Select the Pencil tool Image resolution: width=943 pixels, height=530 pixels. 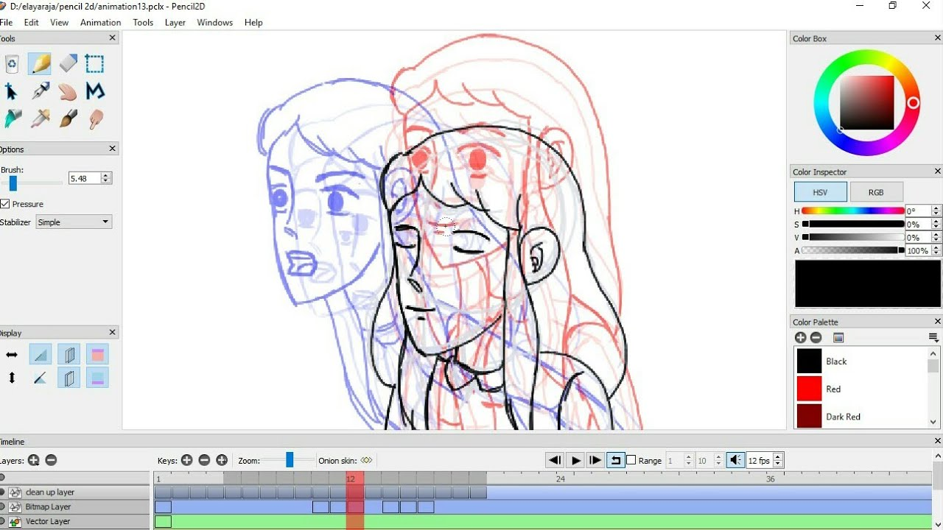pos(39,63)
